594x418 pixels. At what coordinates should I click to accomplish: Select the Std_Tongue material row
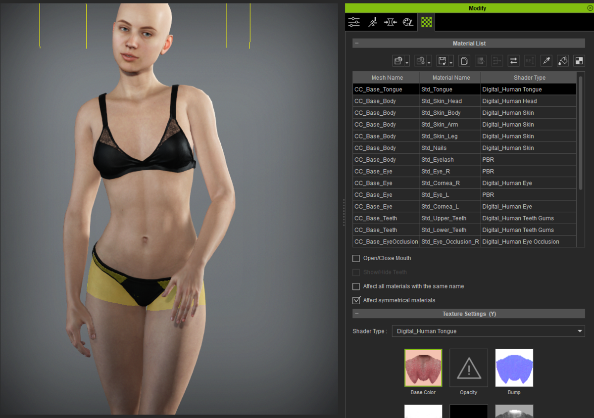pos(464,90)
